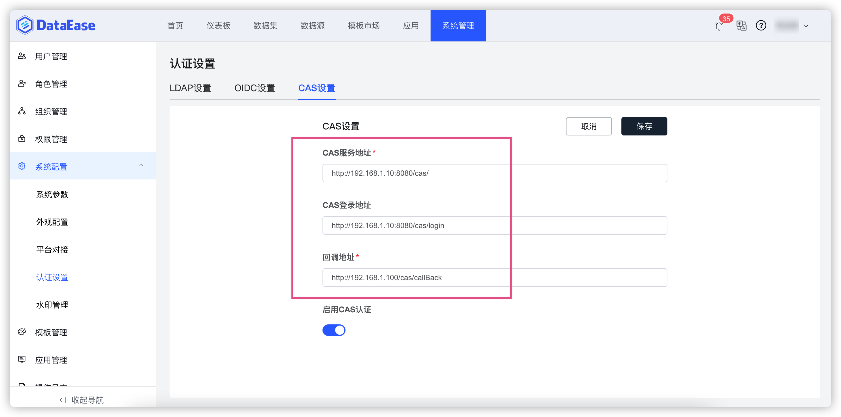Image resolution: width=841 pixels, height=417 pixels.
Task: Collapse the 系统配置 submenu chevron
Action: tap(141, 165)
